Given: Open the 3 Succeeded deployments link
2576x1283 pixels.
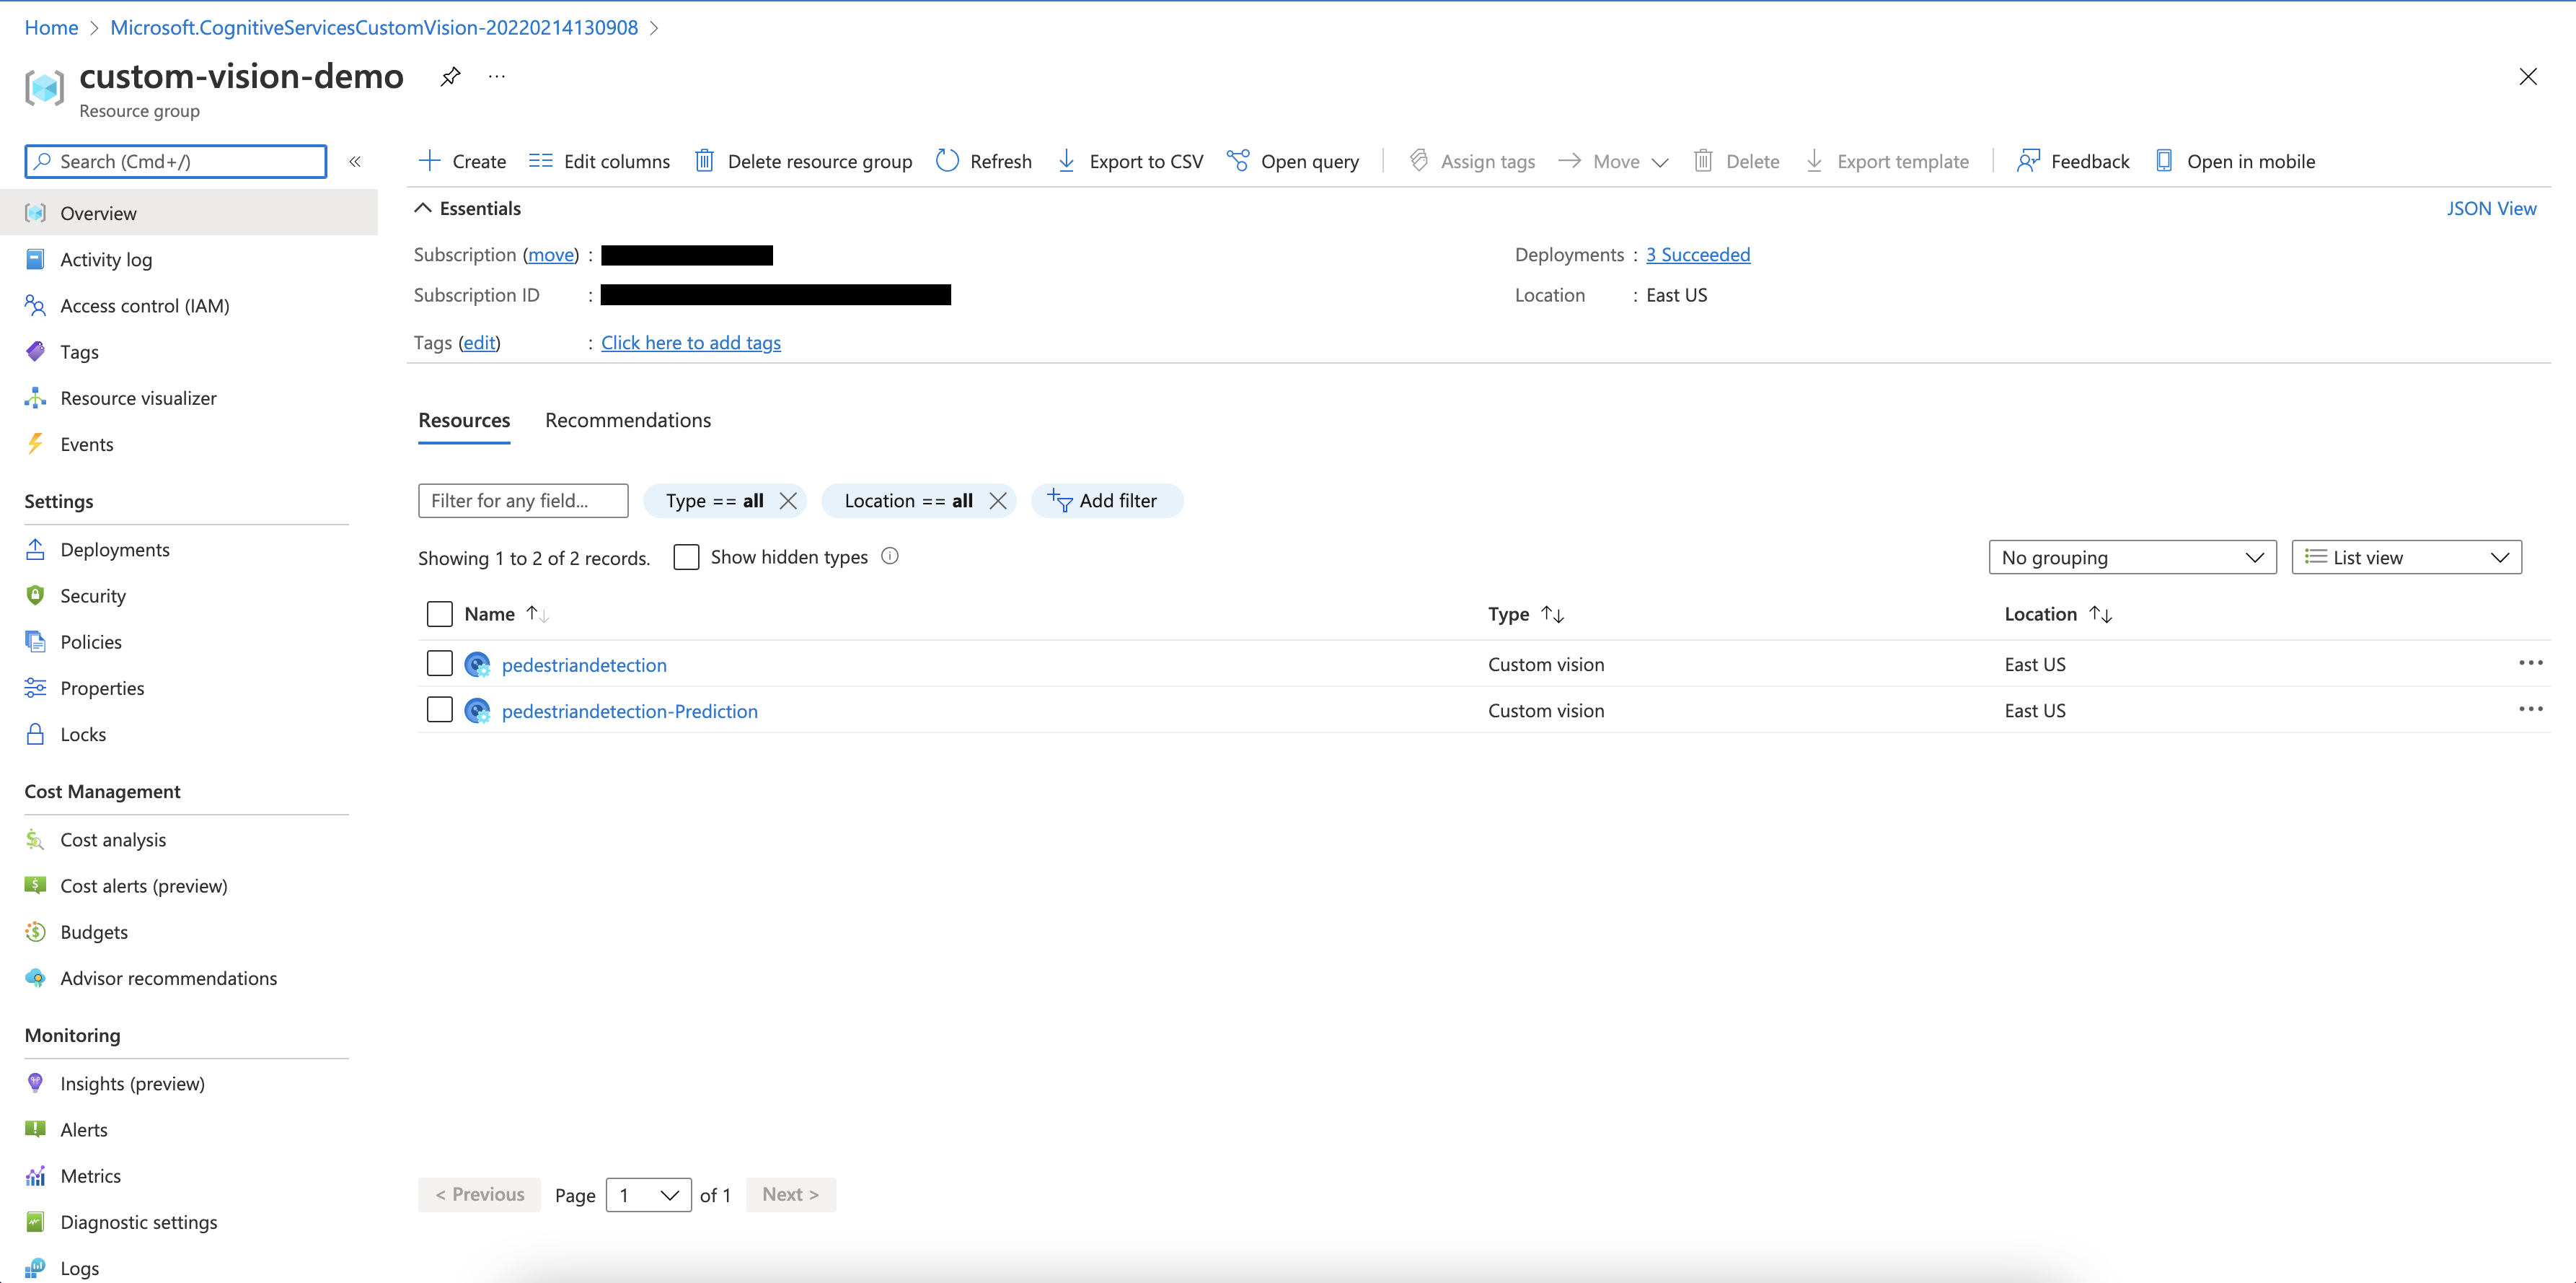Looking at the screenshot, I should [x=1698, y=254].
